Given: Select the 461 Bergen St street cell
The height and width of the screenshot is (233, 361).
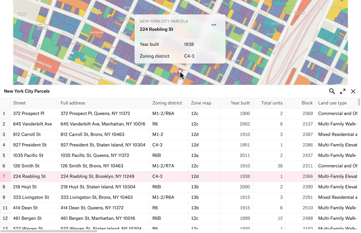Looking at the screenshot, I should [x=34, y=218].
